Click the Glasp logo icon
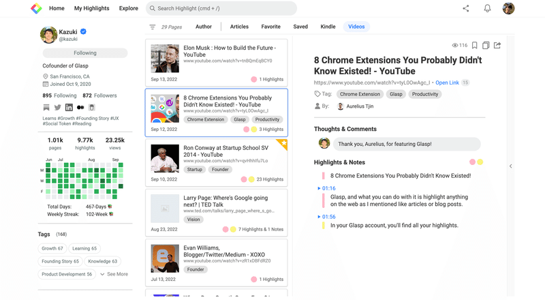 36,8
